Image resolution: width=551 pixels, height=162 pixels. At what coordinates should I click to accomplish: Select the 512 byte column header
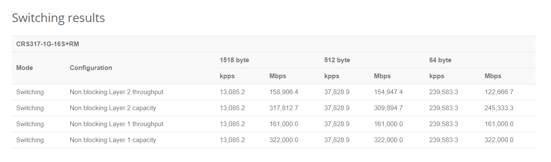pyautogui.click(x=337, y=60)
